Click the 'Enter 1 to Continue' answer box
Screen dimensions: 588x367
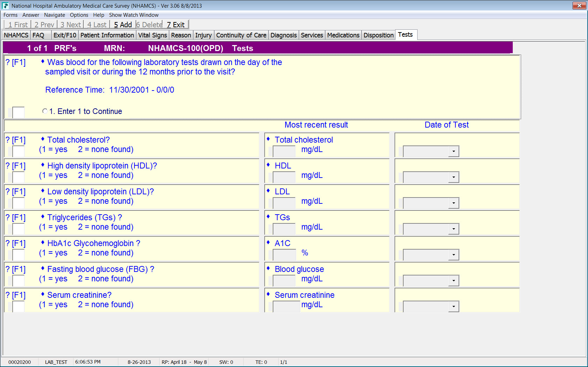point(18,113)
